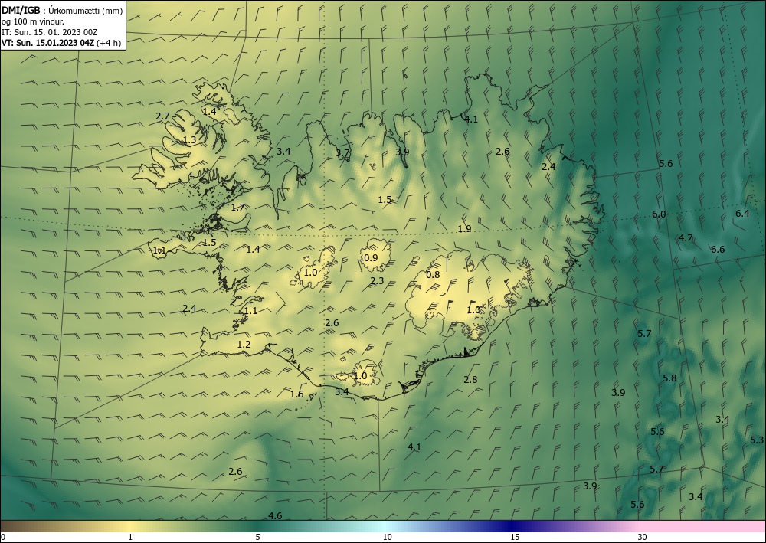Click the 1.7 value label

pos(237,208)
